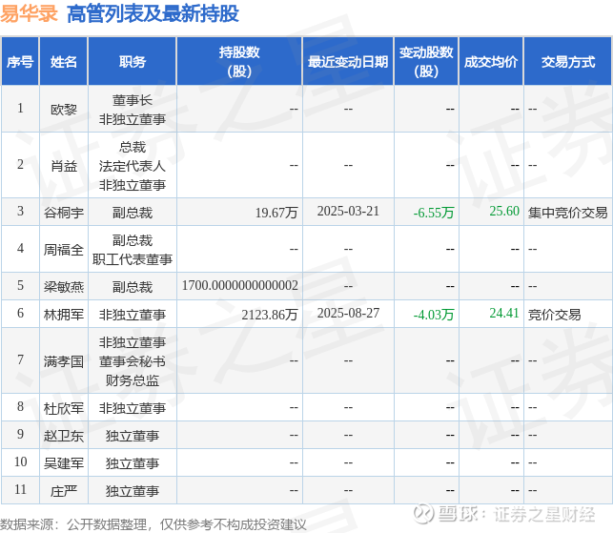Image resolution: width=613 pixels, height=533 pixels.
Task: Click the serial number 11 cell
Action: [20, 489]
